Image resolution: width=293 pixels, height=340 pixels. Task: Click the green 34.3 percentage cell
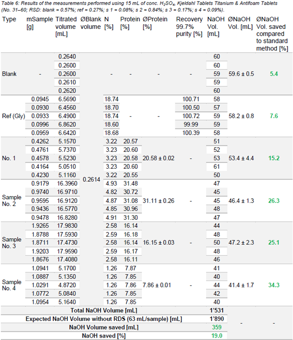273,285
